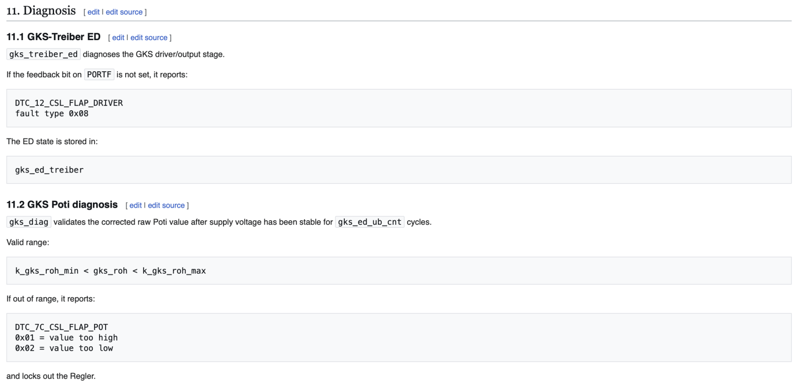Click text 'The ED state is stored in:'
The height and width of the screenshot is (389, 801).
[x=52, y=141]
